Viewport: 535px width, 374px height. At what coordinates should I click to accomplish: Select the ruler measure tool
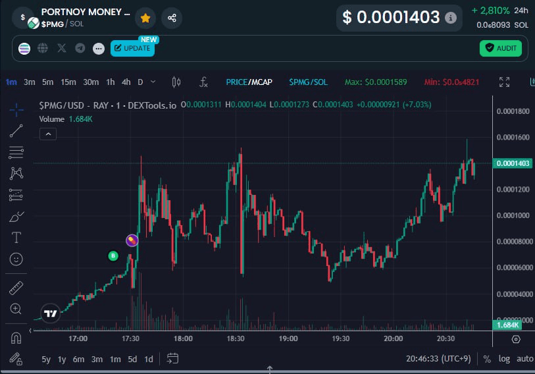click(16, 288)
